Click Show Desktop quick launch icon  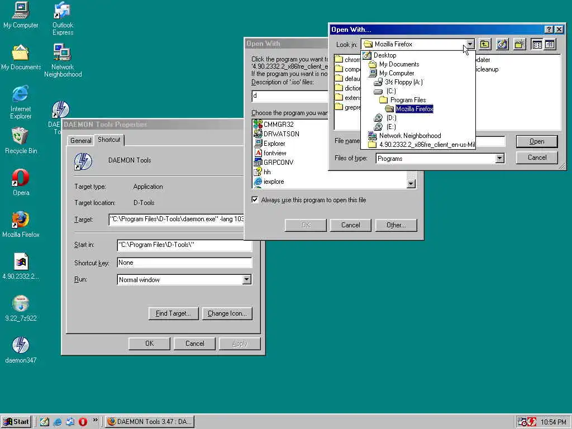[x=45, y=422]
